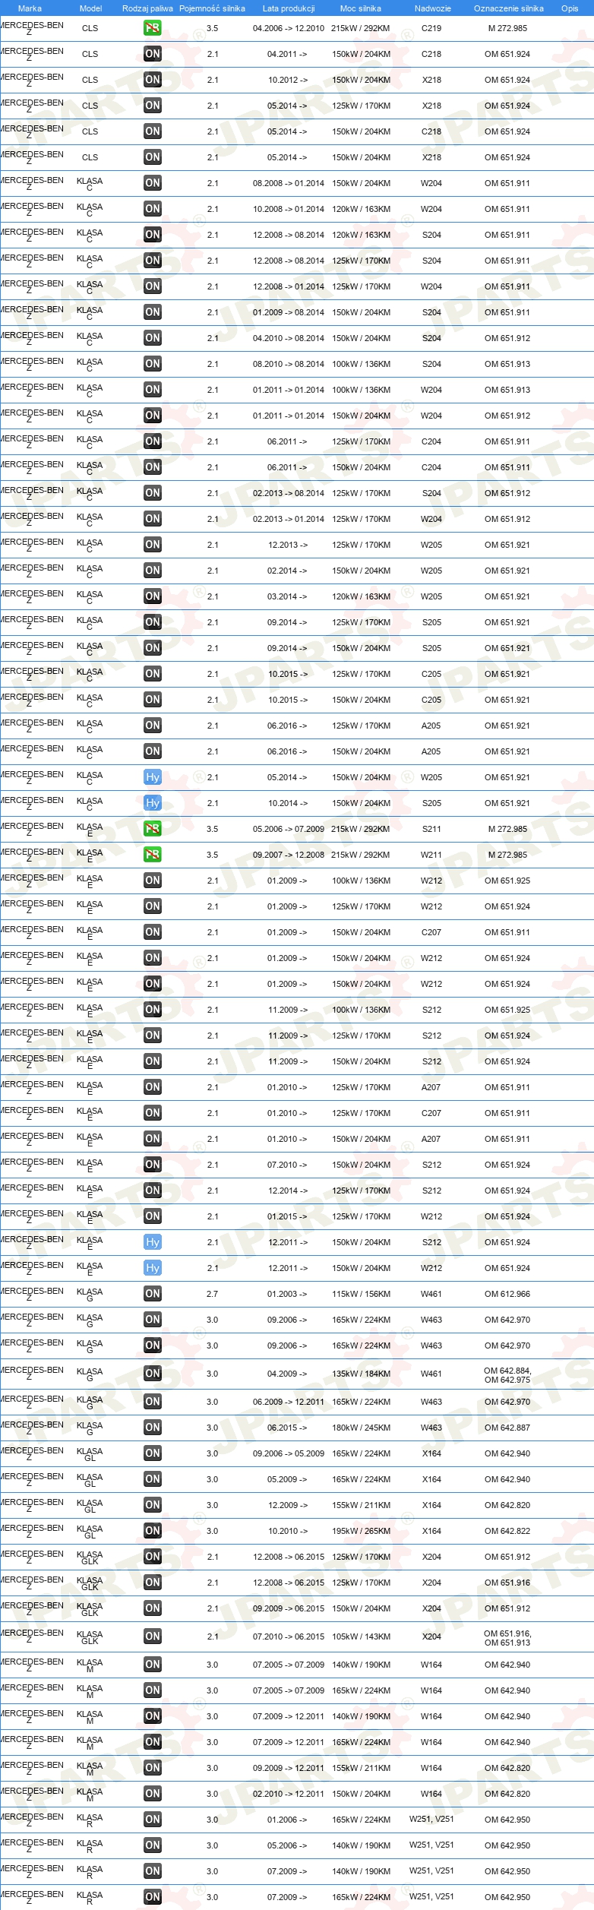Click ON icon in row 09.2009 -> 06.2015

[153, 1608]
